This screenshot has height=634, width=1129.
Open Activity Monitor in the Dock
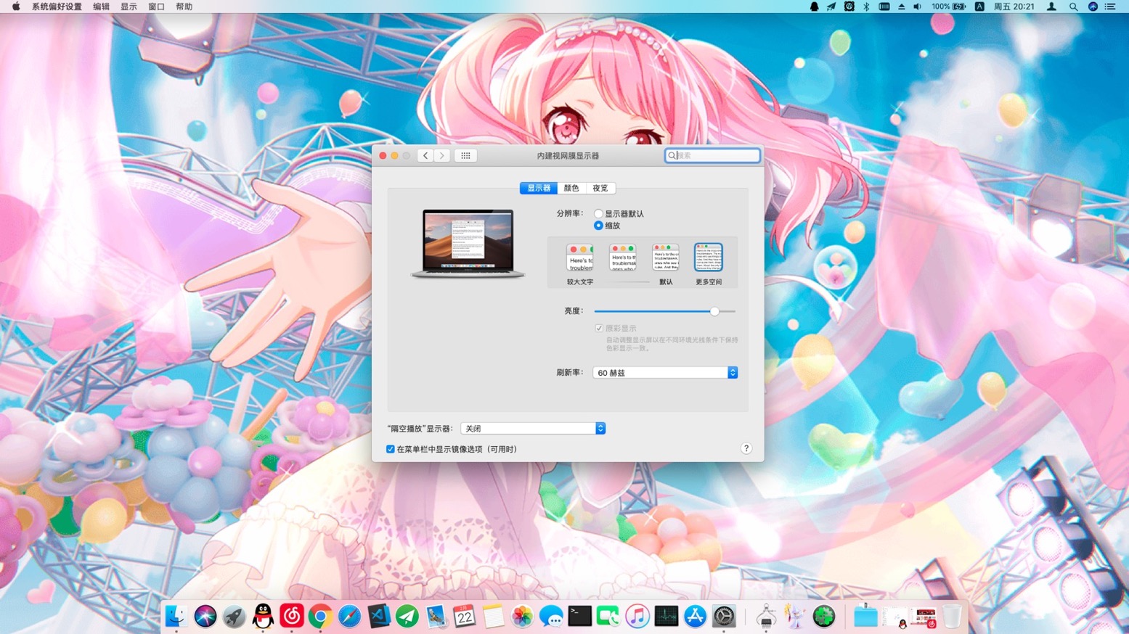666,617
